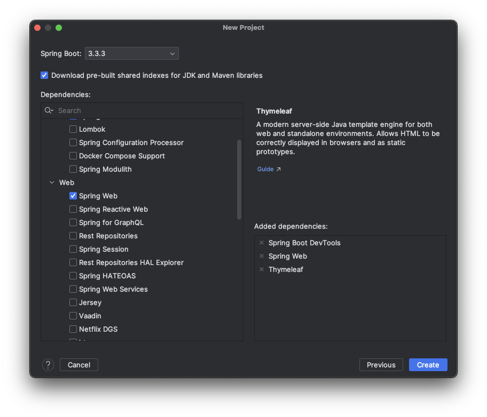Check Spring Configuration Processor
The height and width of the screenshot is (417, 487).
(x=73, y=142)
